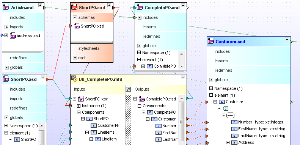Select the Inputs column header in DB_CompletePO.mfd
Image resolution: width=300 pixels, height=145 pixels.
tap(79, 89)
